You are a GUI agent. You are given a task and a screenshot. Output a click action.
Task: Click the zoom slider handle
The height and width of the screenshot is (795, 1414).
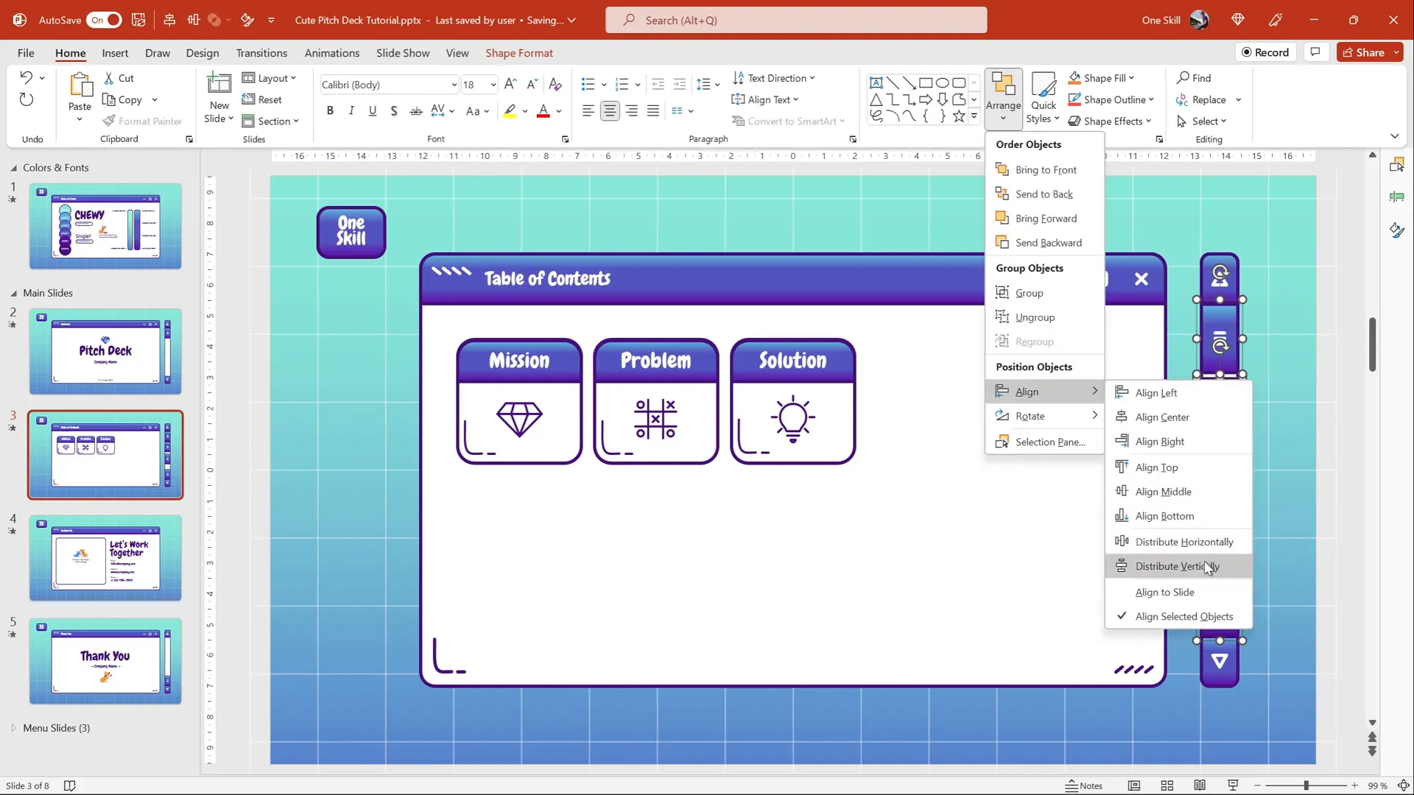coord(1306,785)
